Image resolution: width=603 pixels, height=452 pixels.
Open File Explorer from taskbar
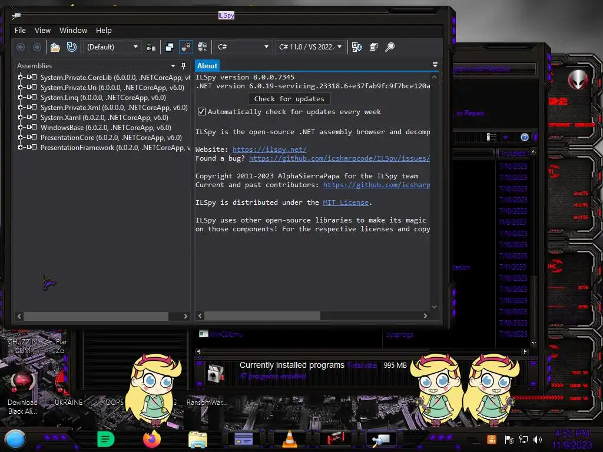(x=198, y=440)
